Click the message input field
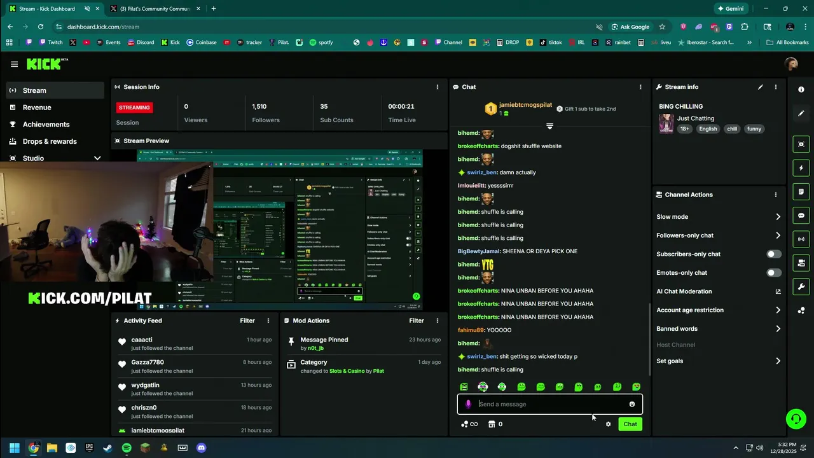Image resolution: width=814 pixels, height=458 pixels. [x=550, y=404]
